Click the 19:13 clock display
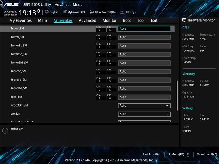 pyautogui.click(x=27, y=13)
